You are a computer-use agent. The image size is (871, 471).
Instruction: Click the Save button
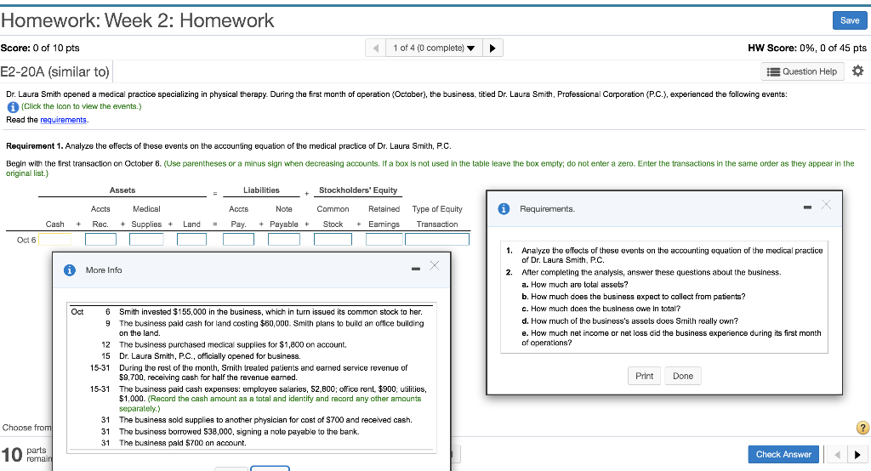click(850, 20)
